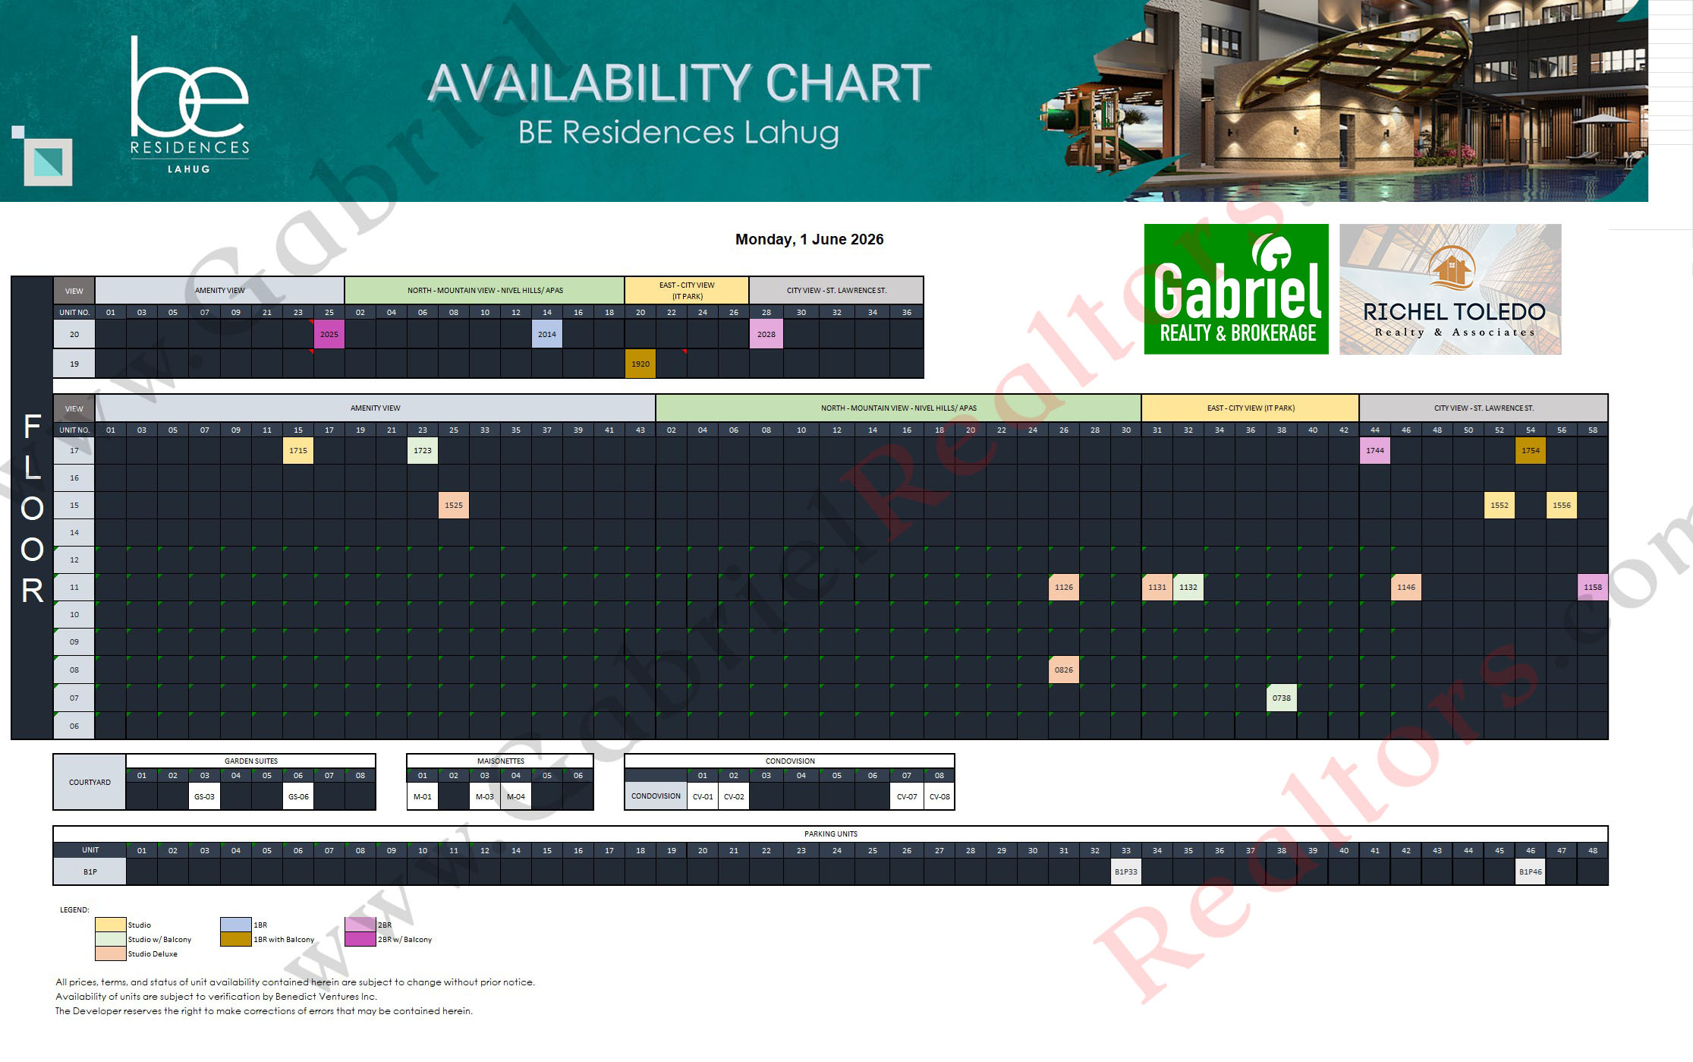Select available unit 1552
Image resolution: width=1693 pixels, height=1062 pixels.
pyautogui.click(x=1499, y=505)
